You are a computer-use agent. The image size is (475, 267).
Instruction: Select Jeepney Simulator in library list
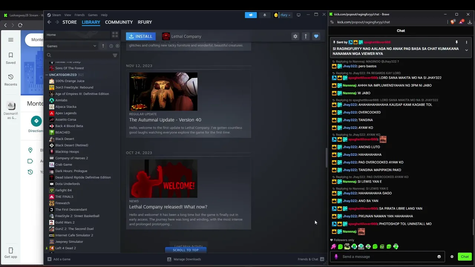69,242
